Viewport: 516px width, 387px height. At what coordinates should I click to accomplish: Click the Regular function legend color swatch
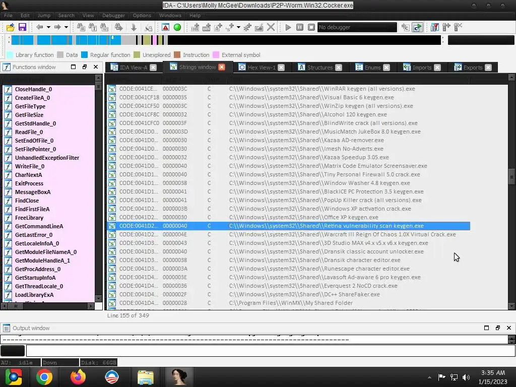coord(84,55)
